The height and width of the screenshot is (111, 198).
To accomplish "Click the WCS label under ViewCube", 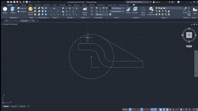I will [x=189, y=46].
